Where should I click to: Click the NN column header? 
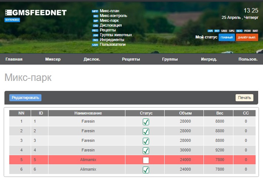coord(20,113)
